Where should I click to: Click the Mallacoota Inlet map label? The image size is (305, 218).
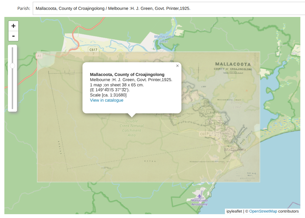164,39
